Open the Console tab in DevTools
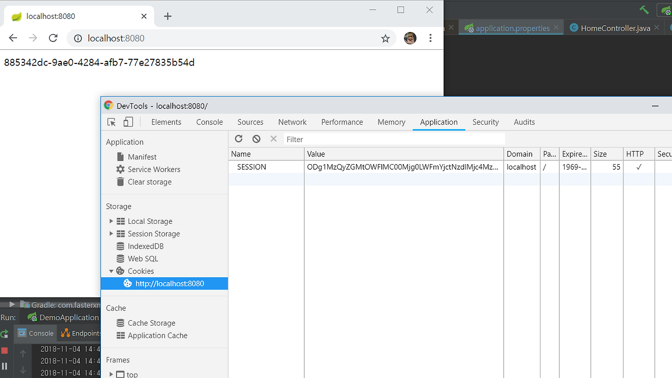The image size is (672, 378). pyautogui.click(x=209, y=122)
